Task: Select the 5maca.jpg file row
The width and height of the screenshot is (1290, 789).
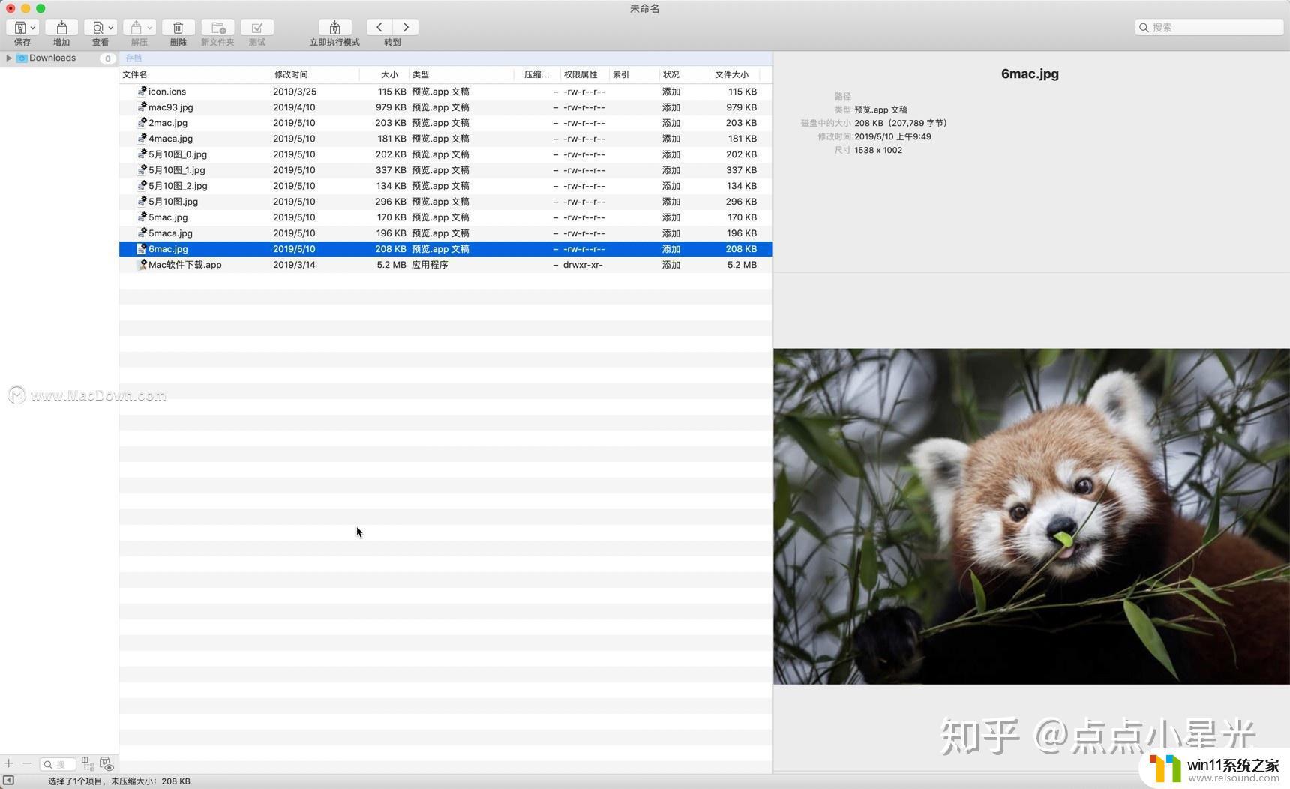Action: [x=445, y=233]
